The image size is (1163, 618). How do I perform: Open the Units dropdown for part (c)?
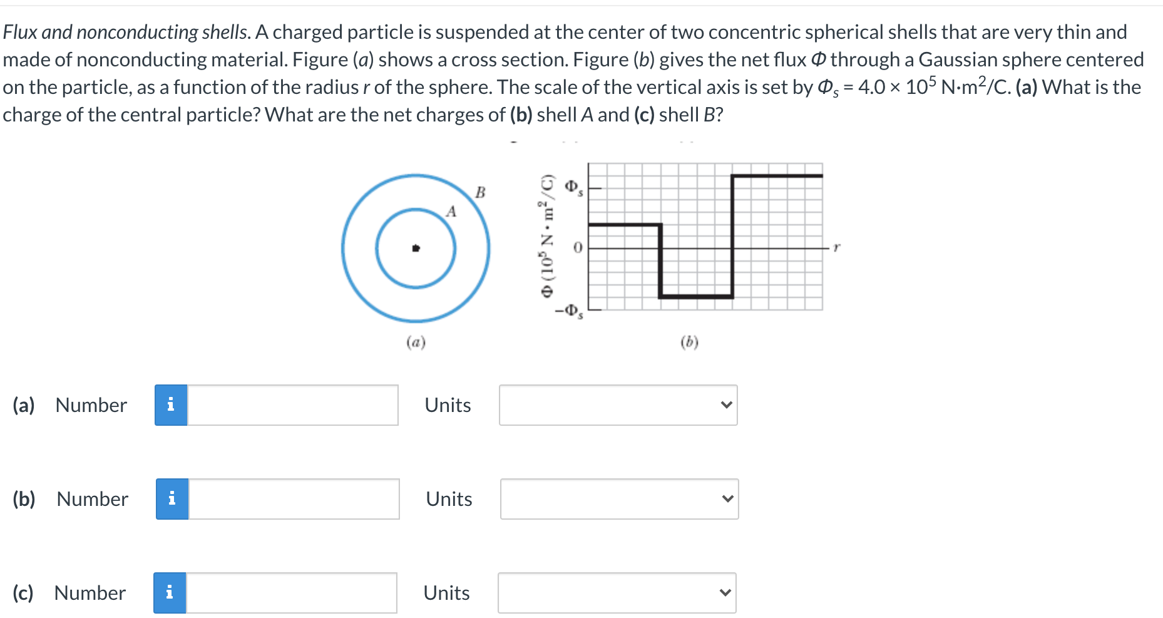pos(617,592)
